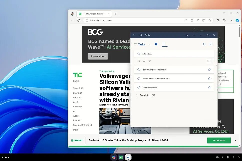The height and width of the screenshot is (161, 242).
Task: Open TechCrunch Search link
Action: coord(78,88)
